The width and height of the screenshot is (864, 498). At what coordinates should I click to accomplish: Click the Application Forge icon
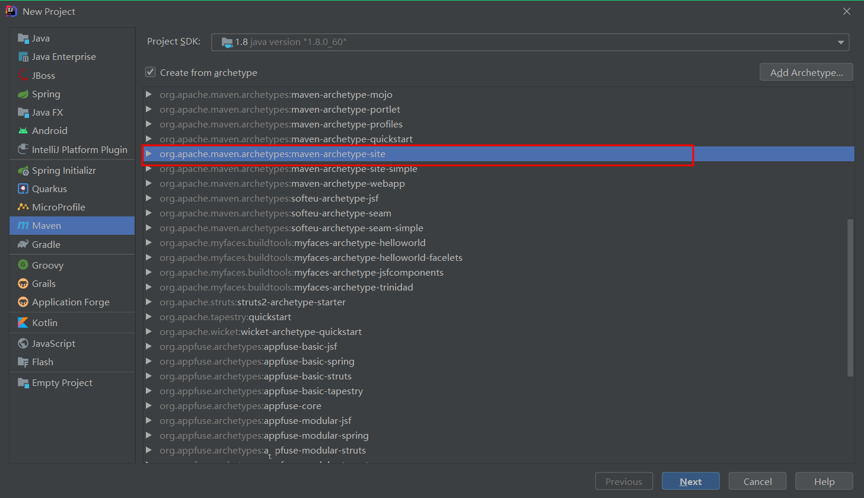point(23,302)
